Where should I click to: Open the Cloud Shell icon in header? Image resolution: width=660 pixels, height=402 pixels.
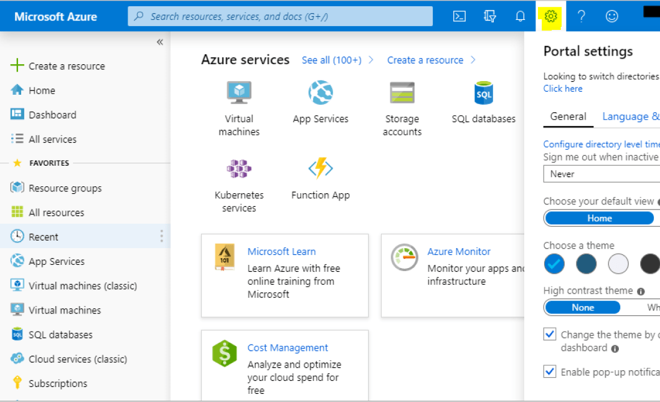pyautogui.click(x=460, y=16)
